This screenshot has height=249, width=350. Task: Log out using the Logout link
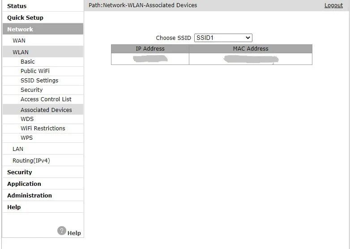(x=333, y=5)
